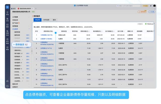Click the 信用报告 button
This screenshot has width=161, height=104.
[142, 12]
